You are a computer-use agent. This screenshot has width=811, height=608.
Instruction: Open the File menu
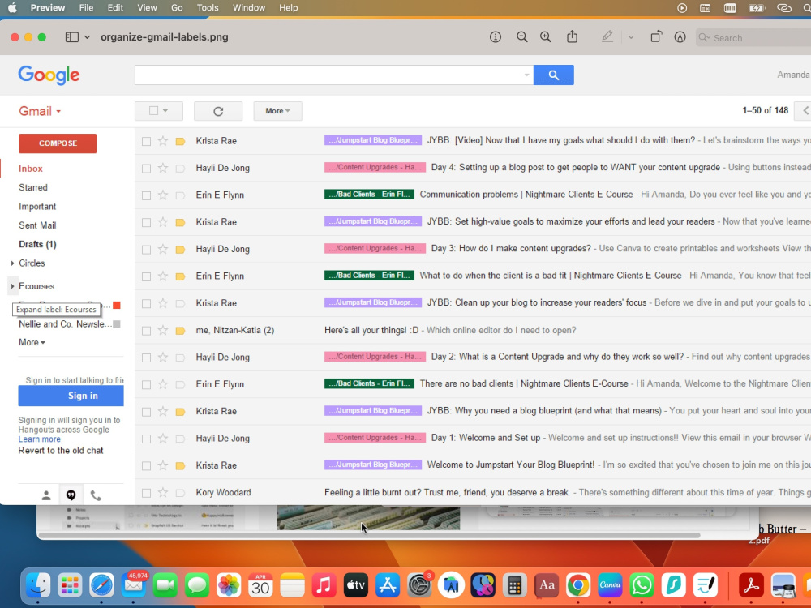87,8
